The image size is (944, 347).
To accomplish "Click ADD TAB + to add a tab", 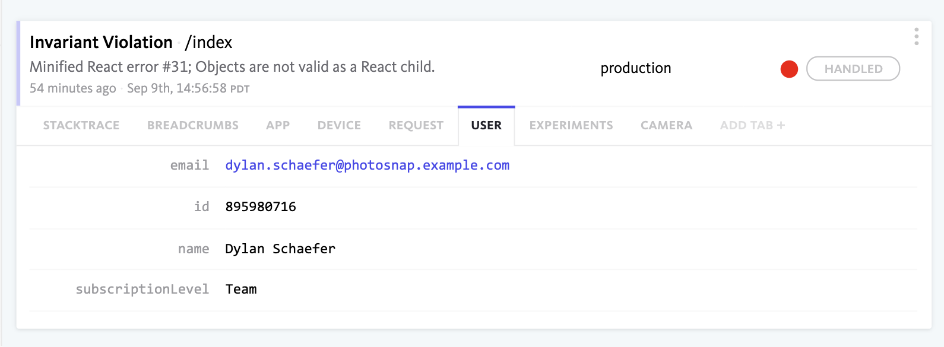I will coord(752,125).
